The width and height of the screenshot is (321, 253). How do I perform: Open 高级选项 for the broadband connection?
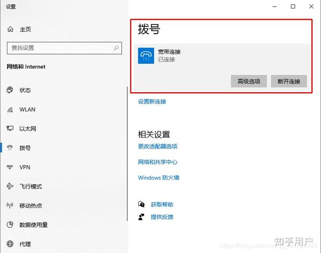[249, 81]
